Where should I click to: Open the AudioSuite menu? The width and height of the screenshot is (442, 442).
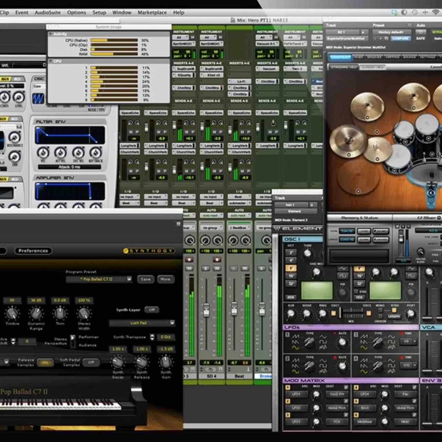(48, 12)
